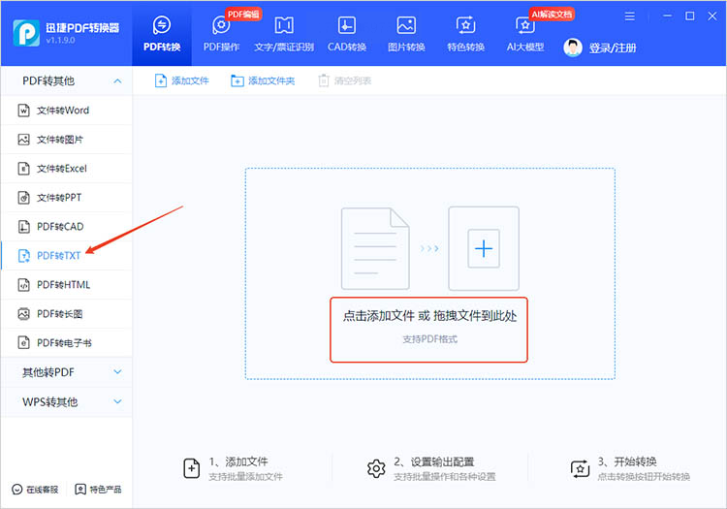The image size is (727, 509).
Task: Select 文件转PPT in the sidebar
Action: pyautogui.click(x=66, y=198)
